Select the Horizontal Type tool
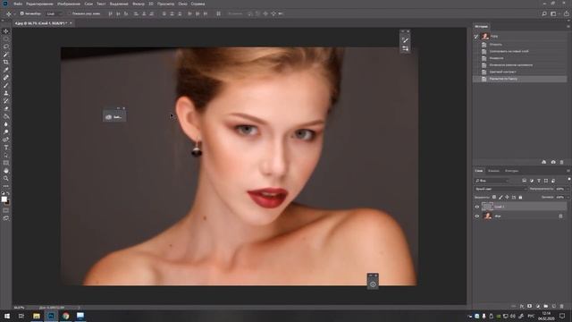Viewport: 572px width, 322px height. tap(6, 148)
